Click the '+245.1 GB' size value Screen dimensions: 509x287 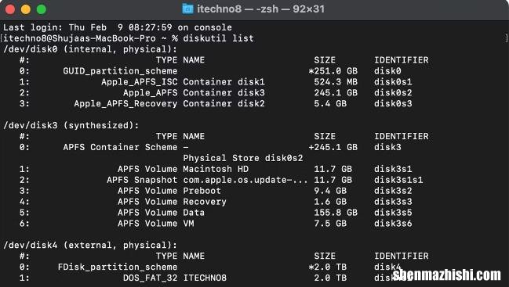point(333,147)
